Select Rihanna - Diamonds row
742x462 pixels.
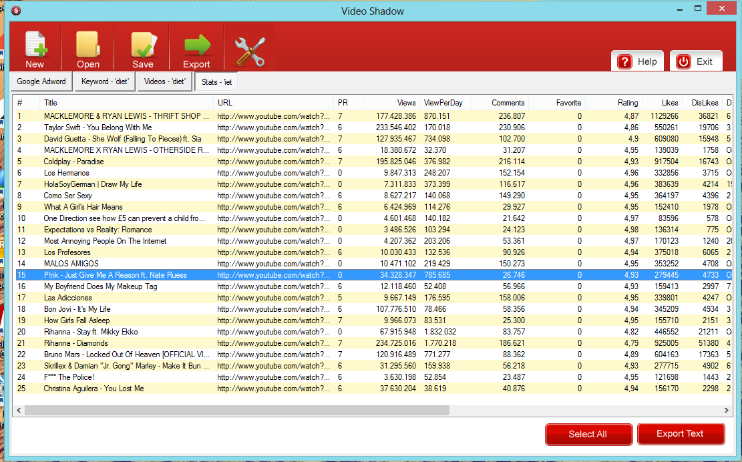[373, 343]
